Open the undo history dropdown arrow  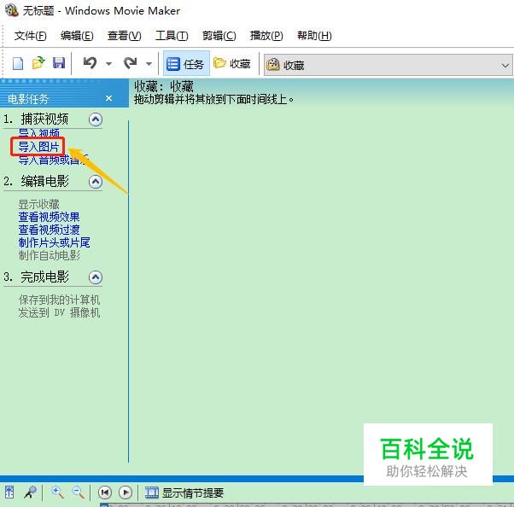(108, 63)
